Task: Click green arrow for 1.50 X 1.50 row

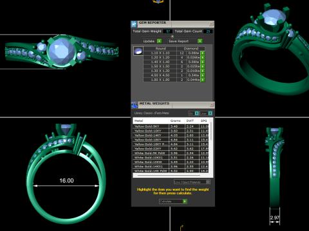Action: click(203, 66)
